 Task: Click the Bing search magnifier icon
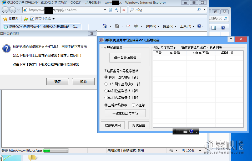click(x=199, y=10)
